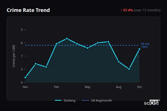Click the red upward trend arrow

pyautogui.click(x=122, y=11)
